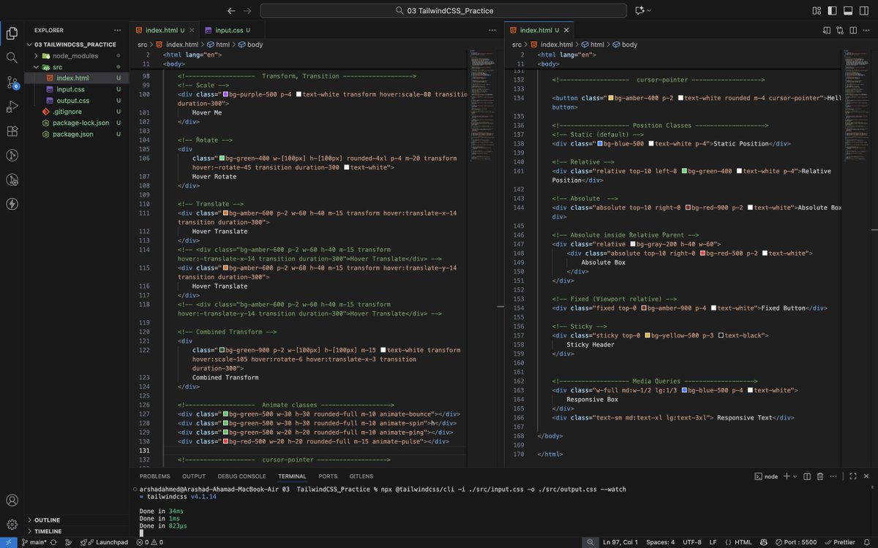
Task: Switch to the GITLENS panel tab
Action: point(362,476)
